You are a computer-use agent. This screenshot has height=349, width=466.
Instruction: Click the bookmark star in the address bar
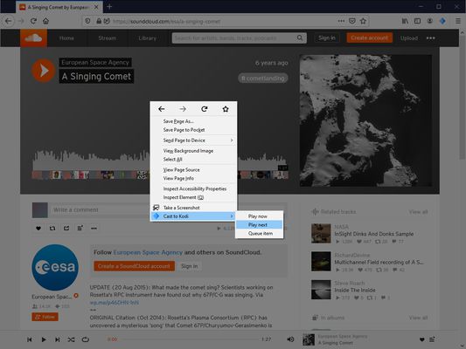(x=363, y=21)
